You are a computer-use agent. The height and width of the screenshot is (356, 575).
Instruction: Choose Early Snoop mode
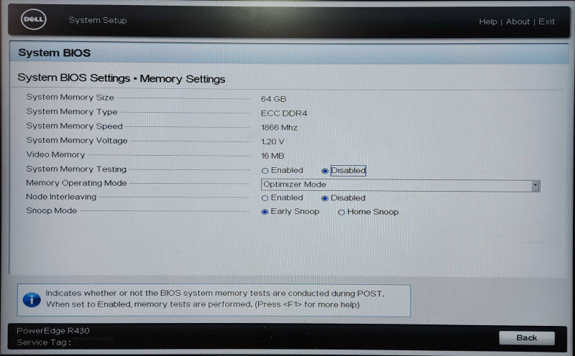tap(264, 212)
